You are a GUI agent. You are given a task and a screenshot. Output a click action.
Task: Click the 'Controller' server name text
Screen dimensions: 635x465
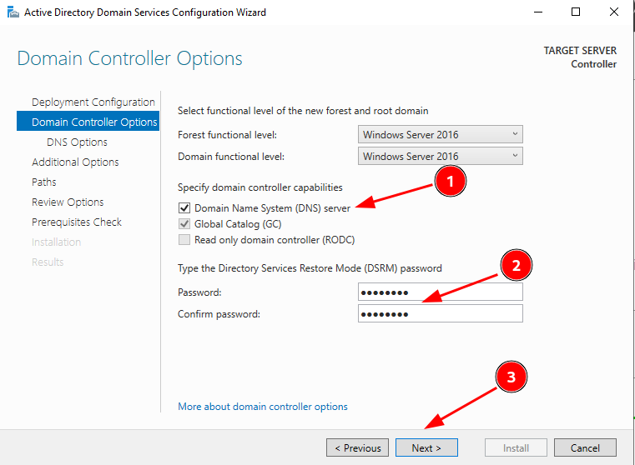click(593, 64)
